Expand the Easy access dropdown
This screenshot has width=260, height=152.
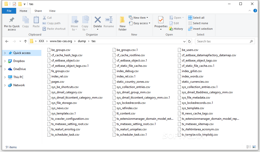tap(139, 23)
